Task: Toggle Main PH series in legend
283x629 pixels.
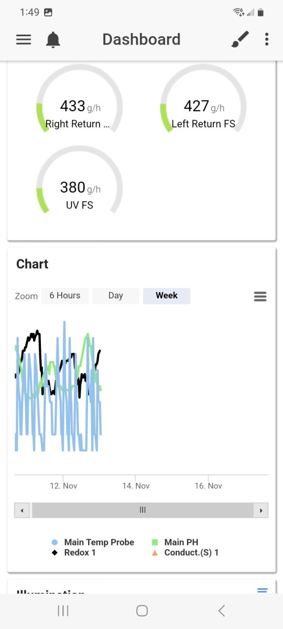Action: 175,542
